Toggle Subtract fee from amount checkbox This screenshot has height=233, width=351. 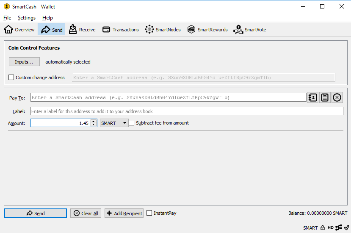click(132, 123)
